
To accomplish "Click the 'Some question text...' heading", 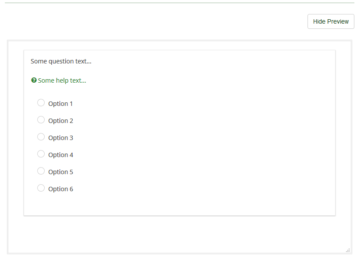I will coord(61,61).
